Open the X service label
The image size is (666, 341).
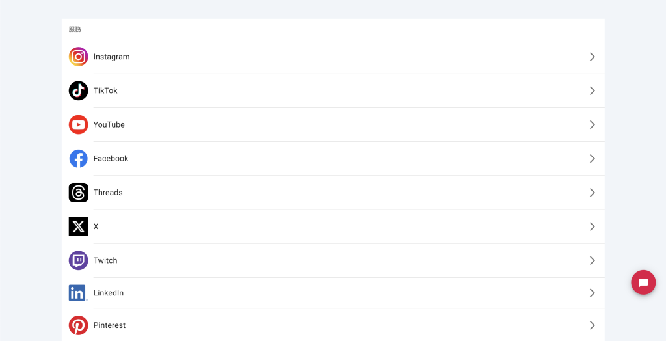coord(96,226)
